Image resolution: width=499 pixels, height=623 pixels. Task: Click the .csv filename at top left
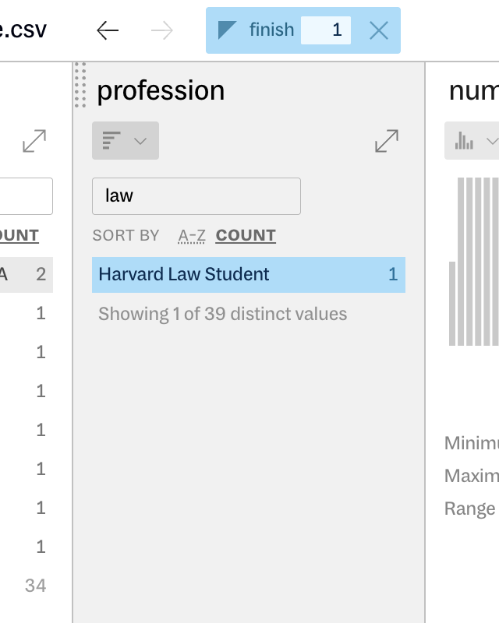[x=22, y=30]
